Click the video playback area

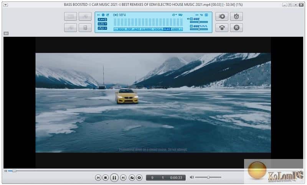click(153, 102)
